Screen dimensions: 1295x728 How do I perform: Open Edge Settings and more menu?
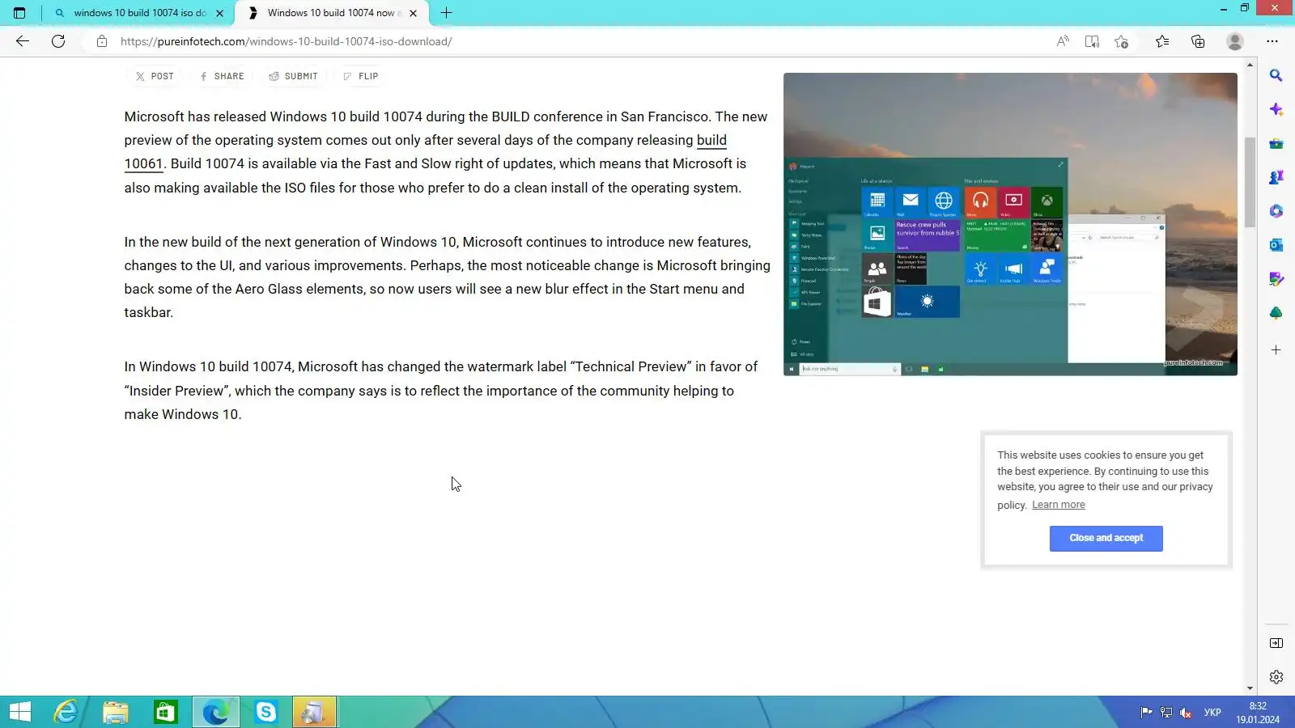click(1272, 41)
